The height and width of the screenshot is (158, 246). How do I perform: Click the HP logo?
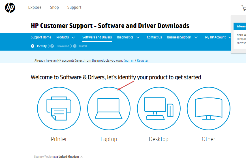coord(10,8)
